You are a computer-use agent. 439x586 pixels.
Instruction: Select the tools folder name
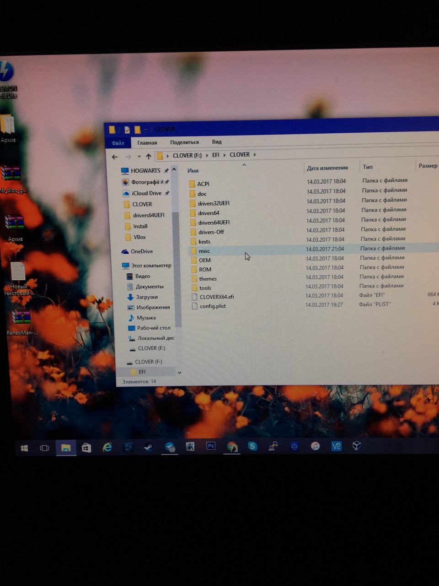pos(205,288)
